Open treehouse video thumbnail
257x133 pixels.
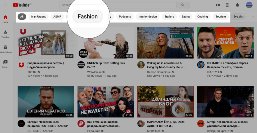(x=166, y=42)
